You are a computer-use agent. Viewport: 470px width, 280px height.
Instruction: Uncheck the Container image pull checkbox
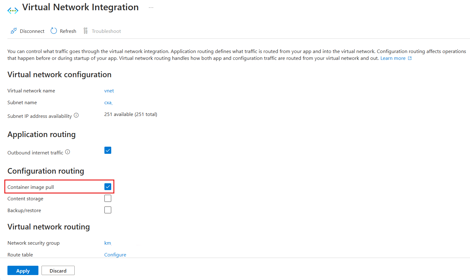[x=108, y=187]
